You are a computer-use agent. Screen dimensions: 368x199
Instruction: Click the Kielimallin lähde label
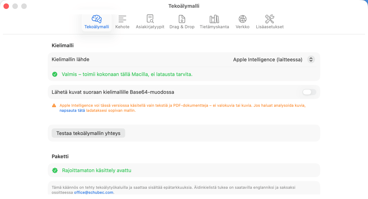click(x=70, y=59)
